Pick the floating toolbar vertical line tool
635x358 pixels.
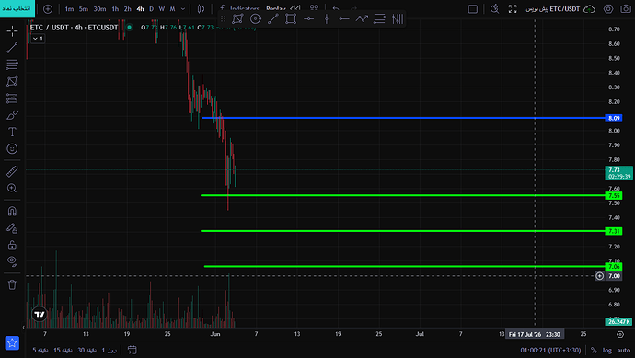pyautogui.click(x=327, y=18)
